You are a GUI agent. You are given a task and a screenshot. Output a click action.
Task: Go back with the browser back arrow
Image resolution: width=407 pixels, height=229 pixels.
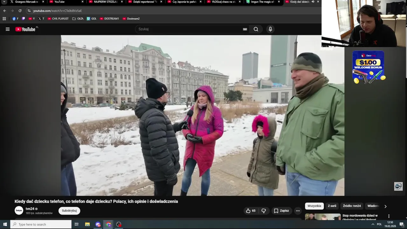click(4, 11)
